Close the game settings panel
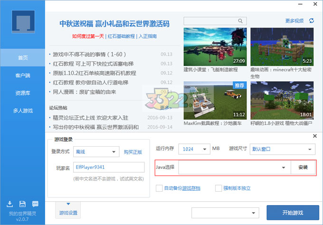 pyautogui.click(x=315, y=136)
